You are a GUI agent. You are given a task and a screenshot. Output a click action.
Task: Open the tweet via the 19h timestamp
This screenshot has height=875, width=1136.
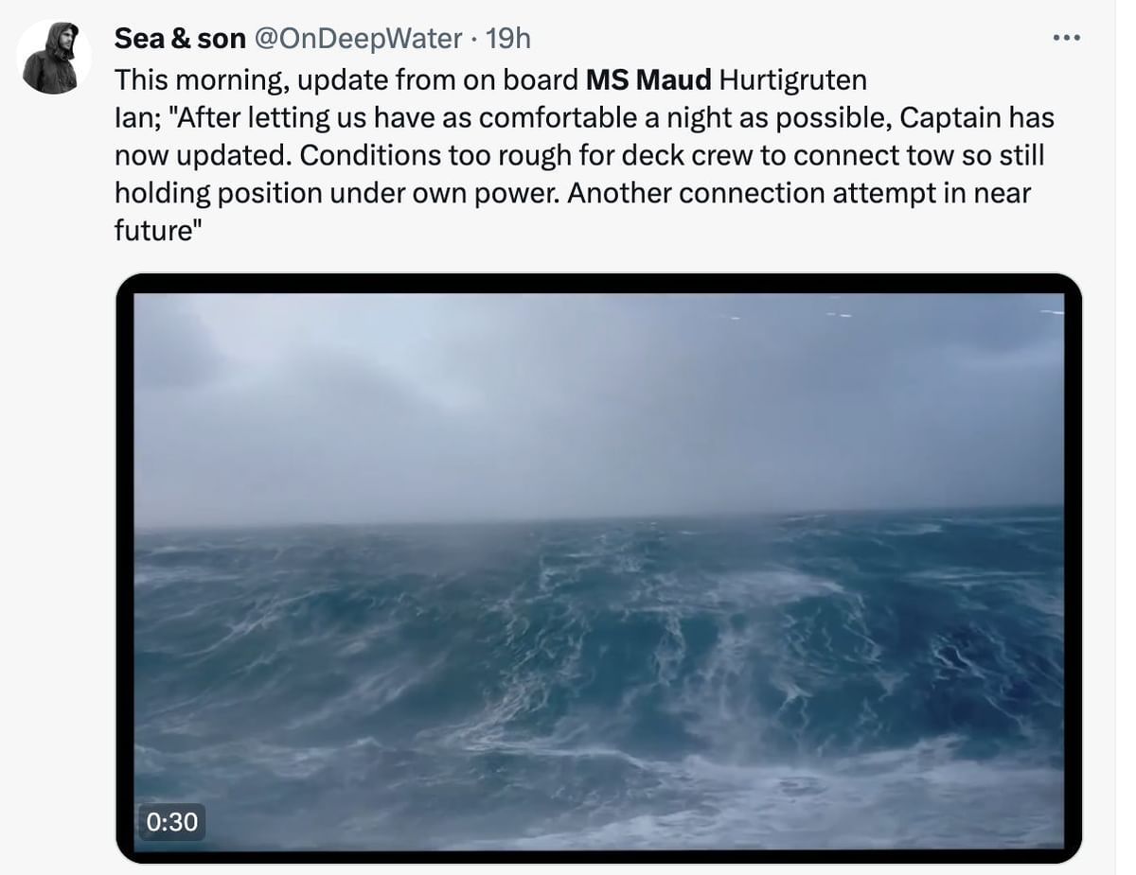(x=507, y=39)
